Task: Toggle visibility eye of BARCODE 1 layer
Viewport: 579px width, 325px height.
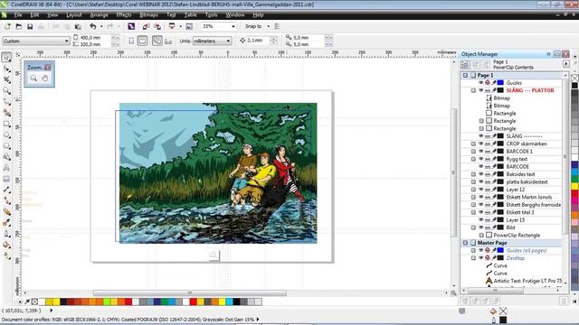Action: point(480,152)
